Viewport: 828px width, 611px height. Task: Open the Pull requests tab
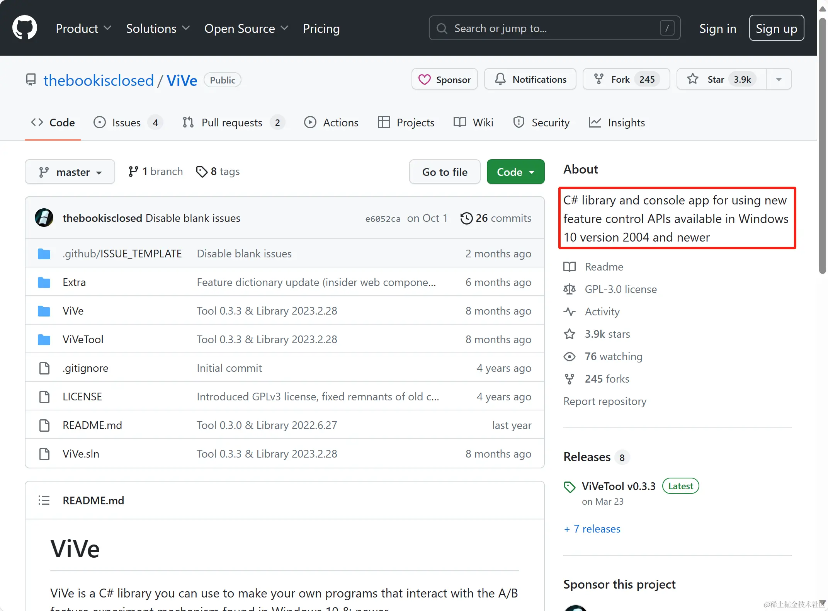(x=233, y=123)
